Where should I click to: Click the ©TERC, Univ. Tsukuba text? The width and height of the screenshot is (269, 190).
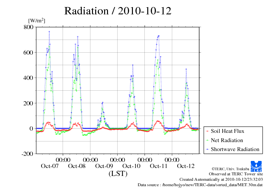pos(230,169)
